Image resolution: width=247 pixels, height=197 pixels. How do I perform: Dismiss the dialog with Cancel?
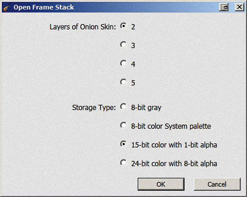click(217, 184)
